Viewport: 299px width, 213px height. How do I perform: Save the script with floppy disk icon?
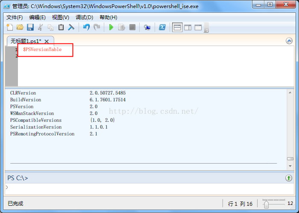coord(30,27)
